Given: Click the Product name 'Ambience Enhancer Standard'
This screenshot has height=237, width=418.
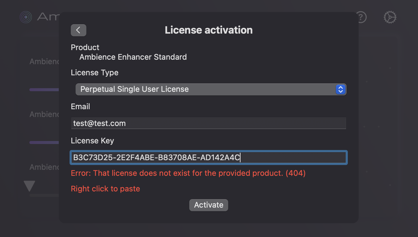Looking at the screenshot, I should pos(133,57).
